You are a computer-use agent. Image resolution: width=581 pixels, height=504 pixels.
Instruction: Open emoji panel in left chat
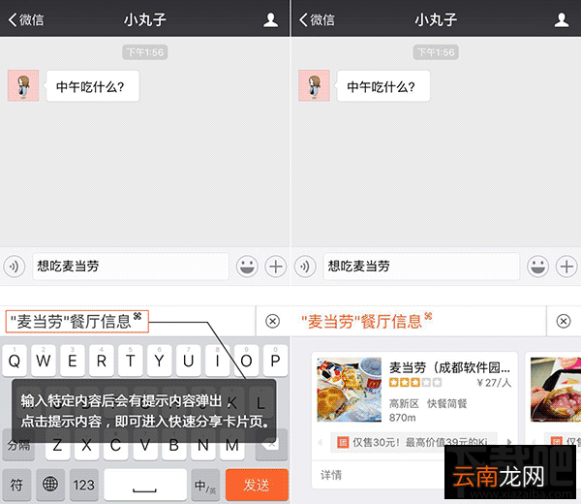pos(247,267)
